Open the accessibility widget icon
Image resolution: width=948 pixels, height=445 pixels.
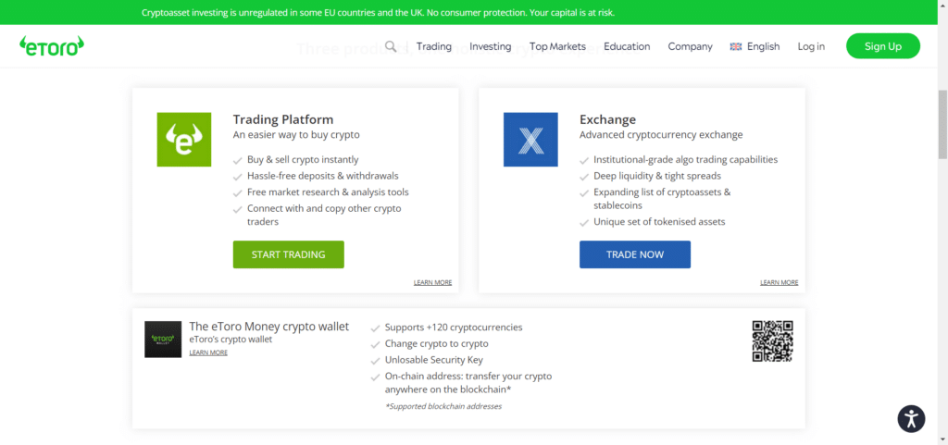(911, 418)
